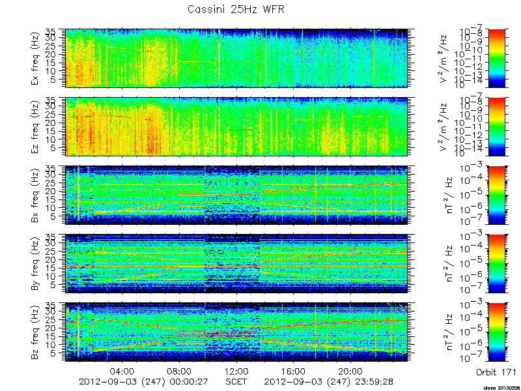521x391 pixels.
Task: Click the Bz panel color scale bar
Action: pos(496,332)
